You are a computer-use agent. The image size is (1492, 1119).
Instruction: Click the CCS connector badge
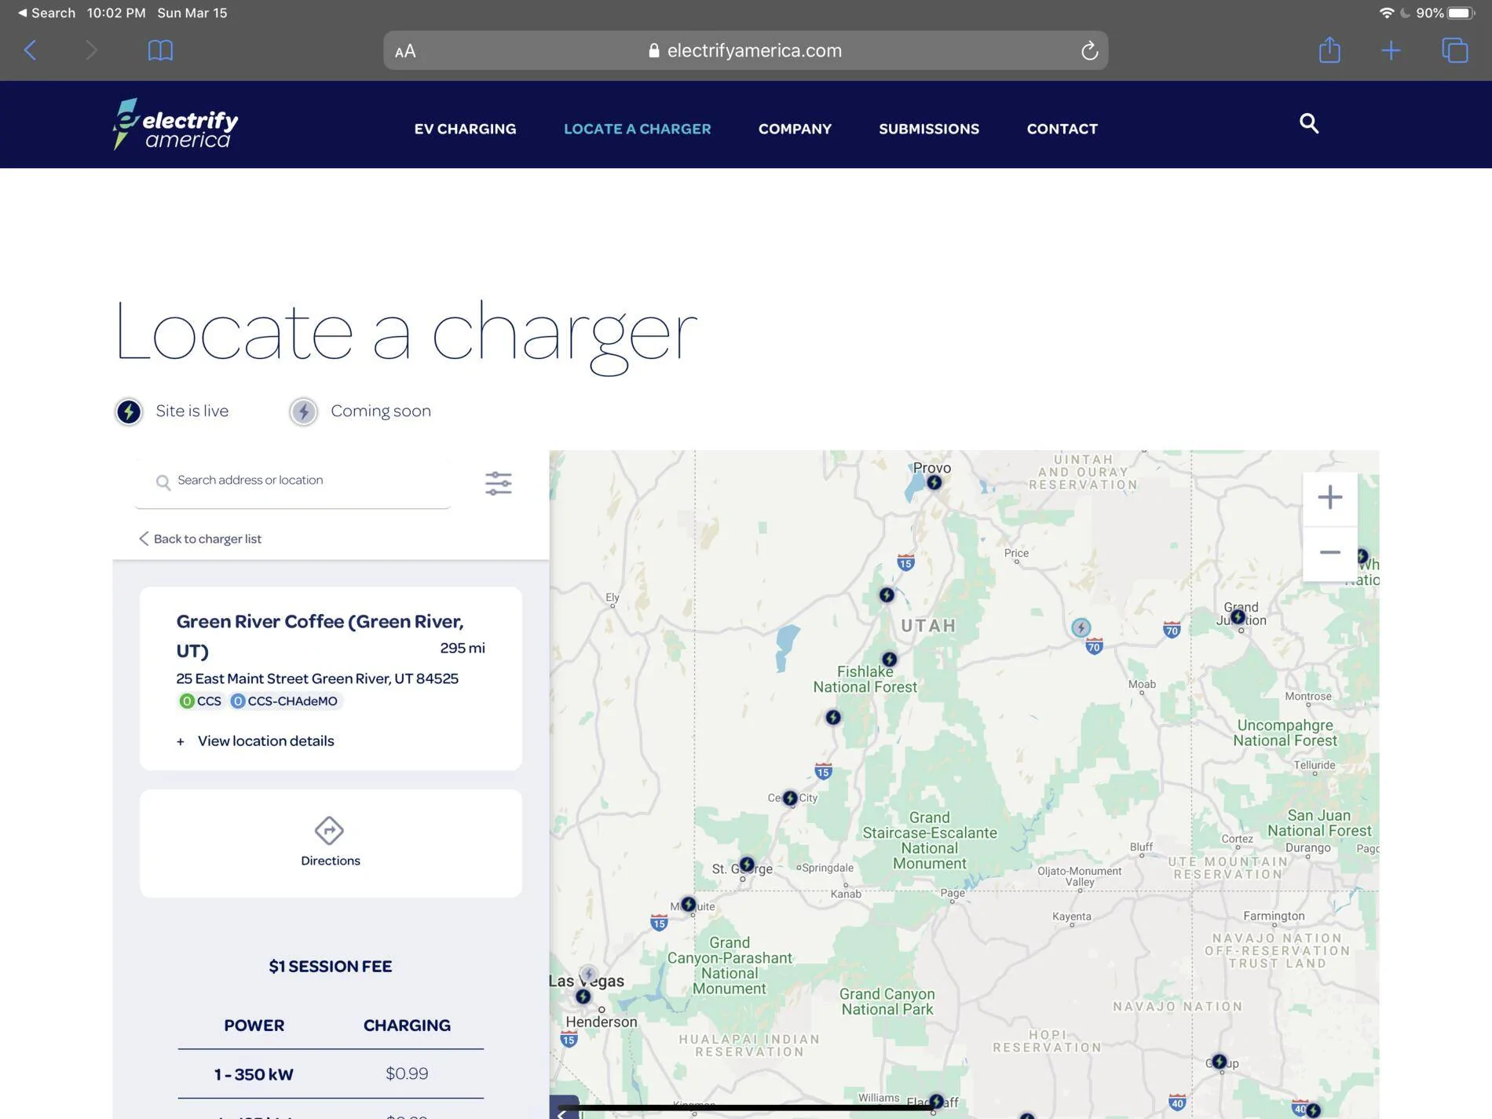[x=201, y=701]
